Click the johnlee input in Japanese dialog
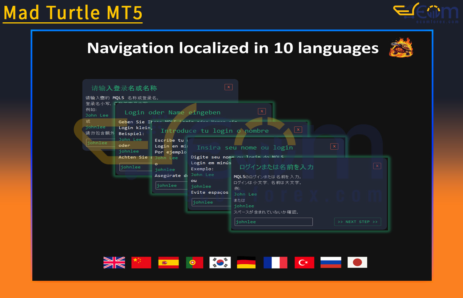The image size is (463, 298). 273,222
